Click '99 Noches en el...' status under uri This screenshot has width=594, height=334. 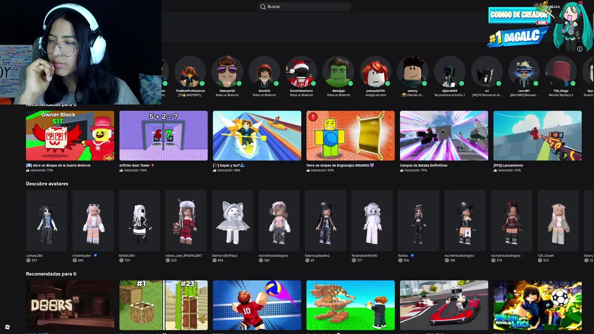click(x=487, y=95)
